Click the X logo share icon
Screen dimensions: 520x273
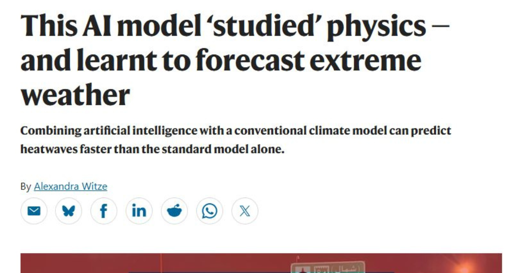pyautogui.click(x=245, y=211)
